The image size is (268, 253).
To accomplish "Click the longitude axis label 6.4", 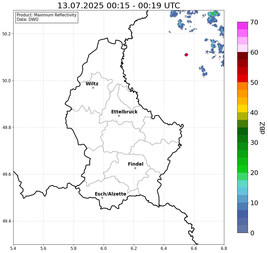I will tap(164, 248).
